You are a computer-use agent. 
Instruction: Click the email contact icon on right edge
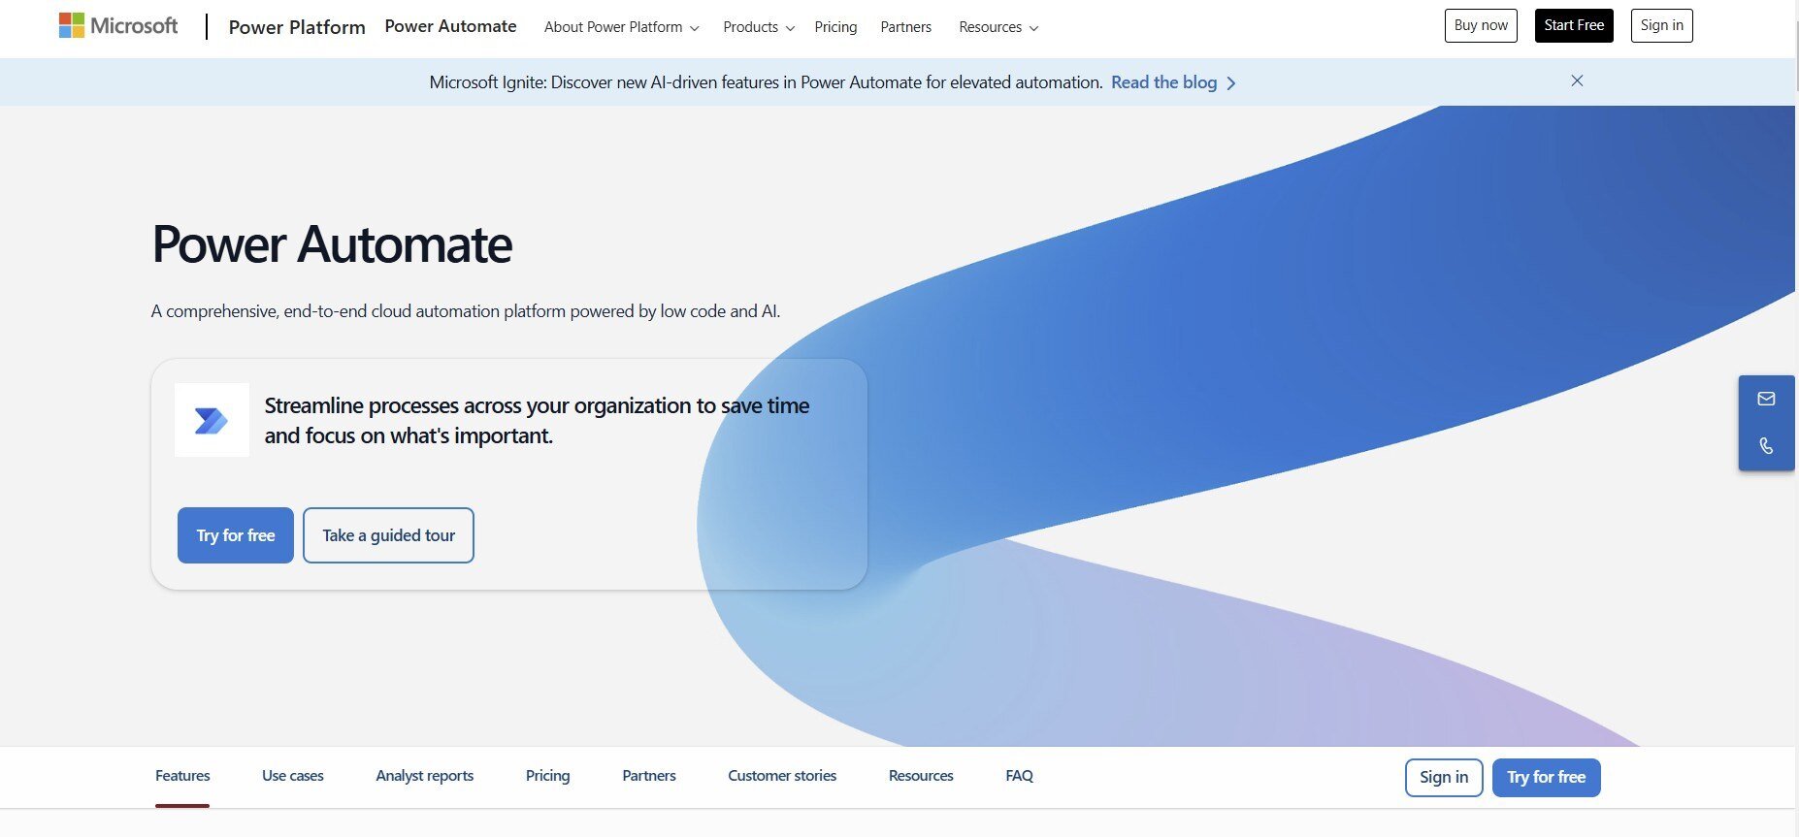tap(1766, 399)
